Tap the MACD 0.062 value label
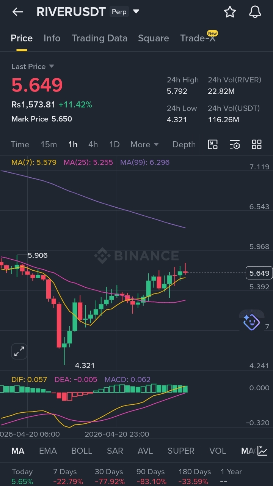 click(x=127, y=380)
